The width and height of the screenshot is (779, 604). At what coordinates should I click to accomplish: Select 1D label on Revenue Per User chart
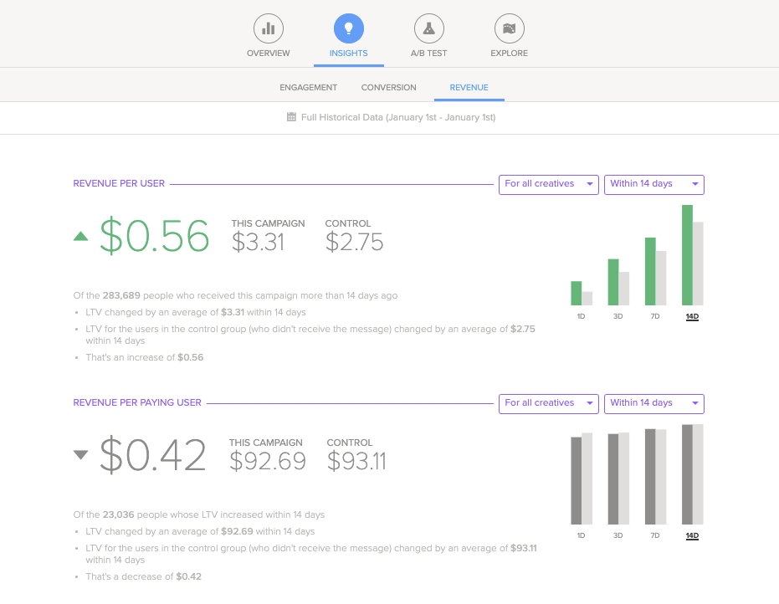(x=581, y=316)
